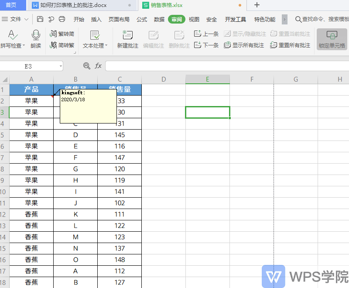Toggle 显示所有批注 show all comments
Viewport: 349px width, 288px height.
(244, 45)
